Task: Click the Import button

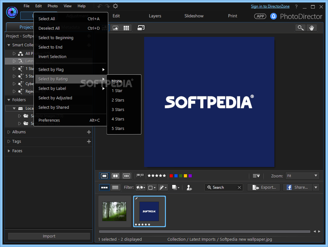Action: 49,236
